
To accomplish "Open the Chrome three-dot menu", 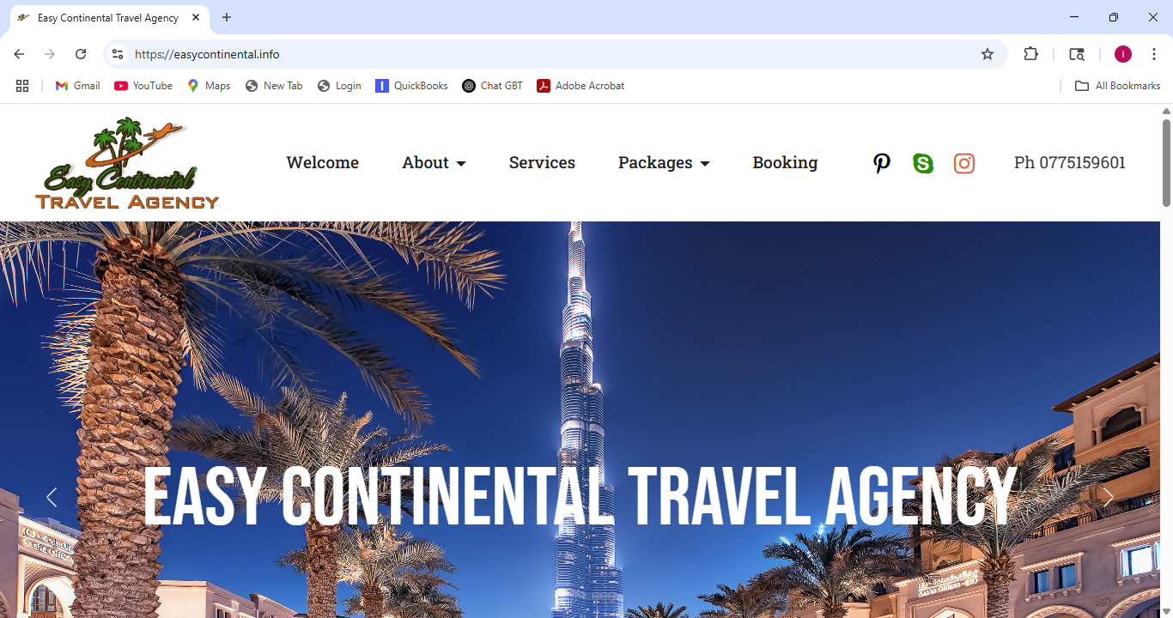I will point(1154,54).
